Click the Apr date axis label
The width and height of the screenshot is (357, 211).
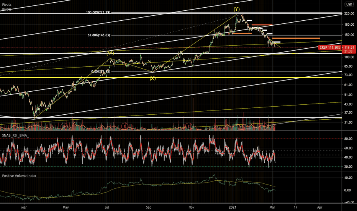(x=320, y=207)
